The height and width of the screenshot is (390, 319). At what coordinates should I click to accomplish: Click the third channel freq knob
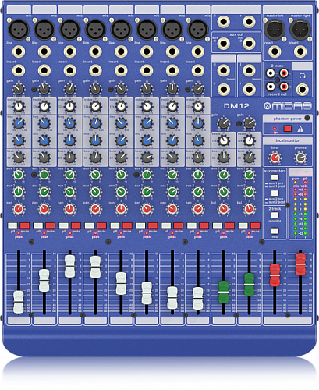click(69, 123)
